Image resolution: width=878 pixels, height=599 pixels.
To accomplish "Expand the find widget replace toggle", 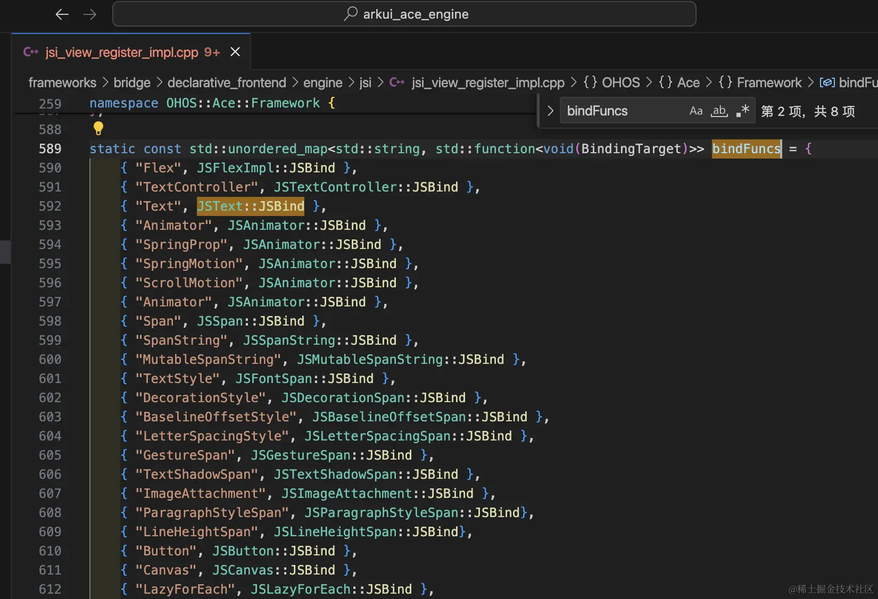I will (550, 111).
